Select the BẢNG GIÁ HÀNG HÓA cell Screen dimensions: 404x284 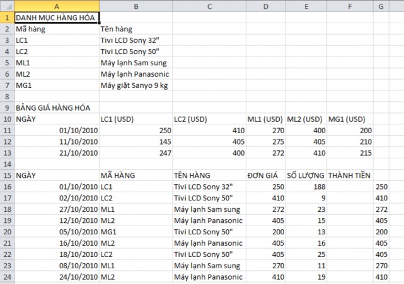point(56,107)
